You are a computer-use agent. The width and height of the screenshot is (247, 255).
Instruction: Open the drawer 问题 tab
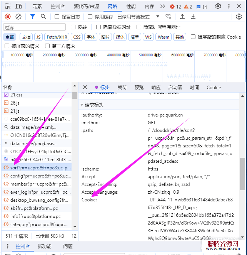68,246
